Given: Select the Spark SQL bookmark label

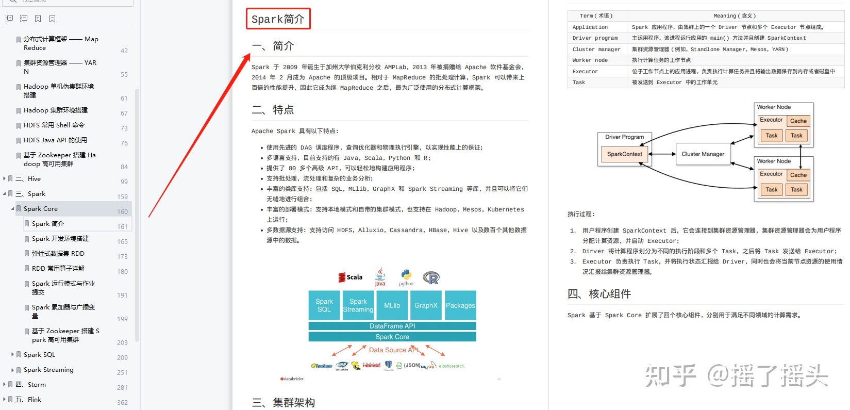Looking at the screenshot, I should (39, 354).
